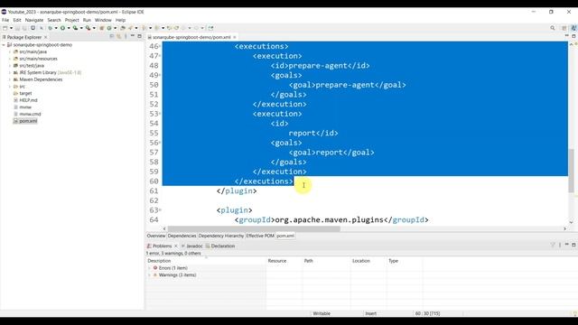Expand the src/test/java folder
Screen dimensions: 578x325
[10, 66]
